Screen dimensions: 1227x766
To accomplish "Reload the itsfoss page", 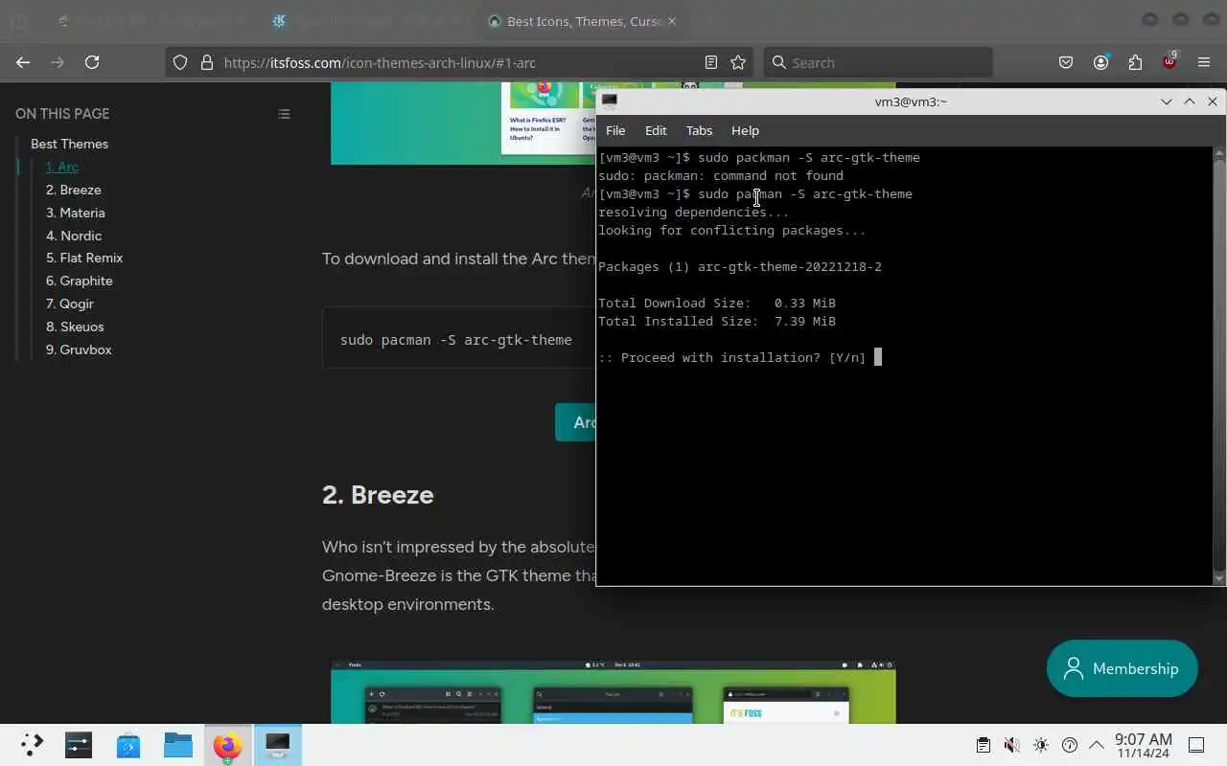I will (92, 62).
